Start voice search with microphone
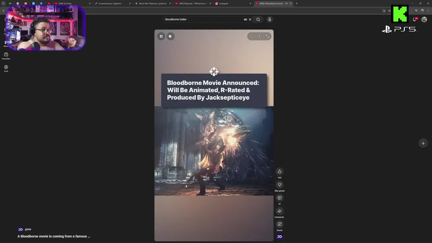 269,19
